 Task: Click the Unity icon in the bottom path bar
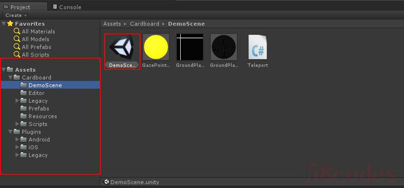click(106, 182)
